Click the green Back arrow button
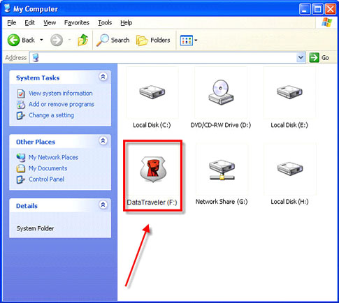 coord(13,40)
